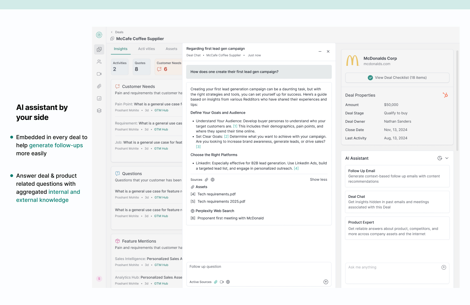Click the $50,000 Amount value
Viewport: 470px width, 305px height.
(391, 105)
